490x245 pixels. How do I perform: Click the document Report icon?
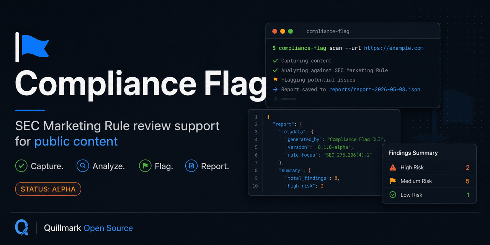191,166
